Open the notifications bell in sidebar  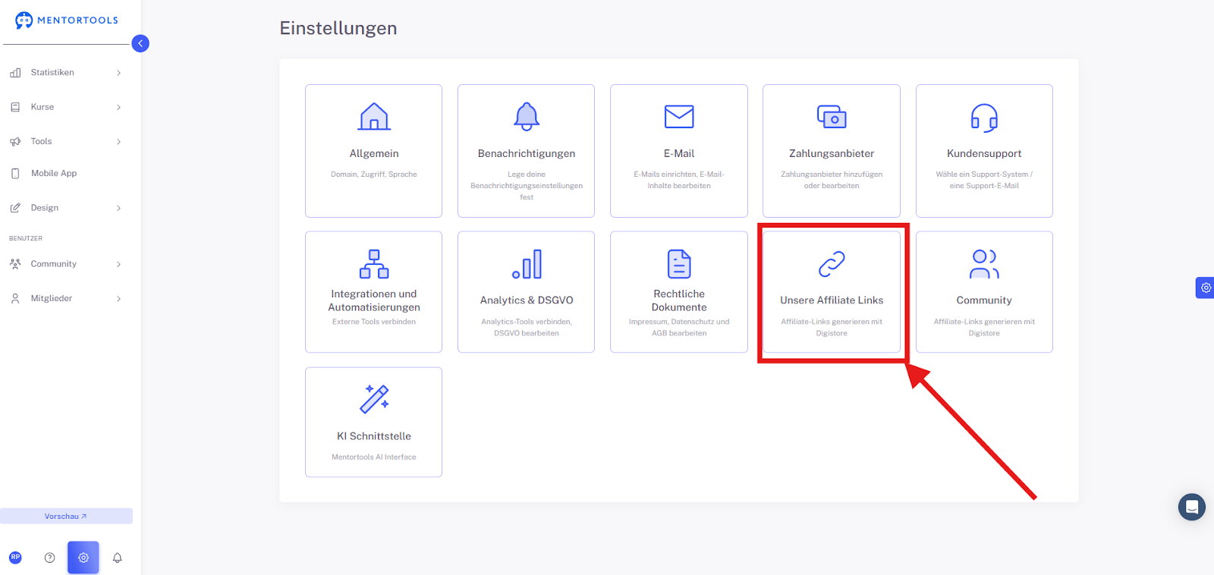click(118, 558)
